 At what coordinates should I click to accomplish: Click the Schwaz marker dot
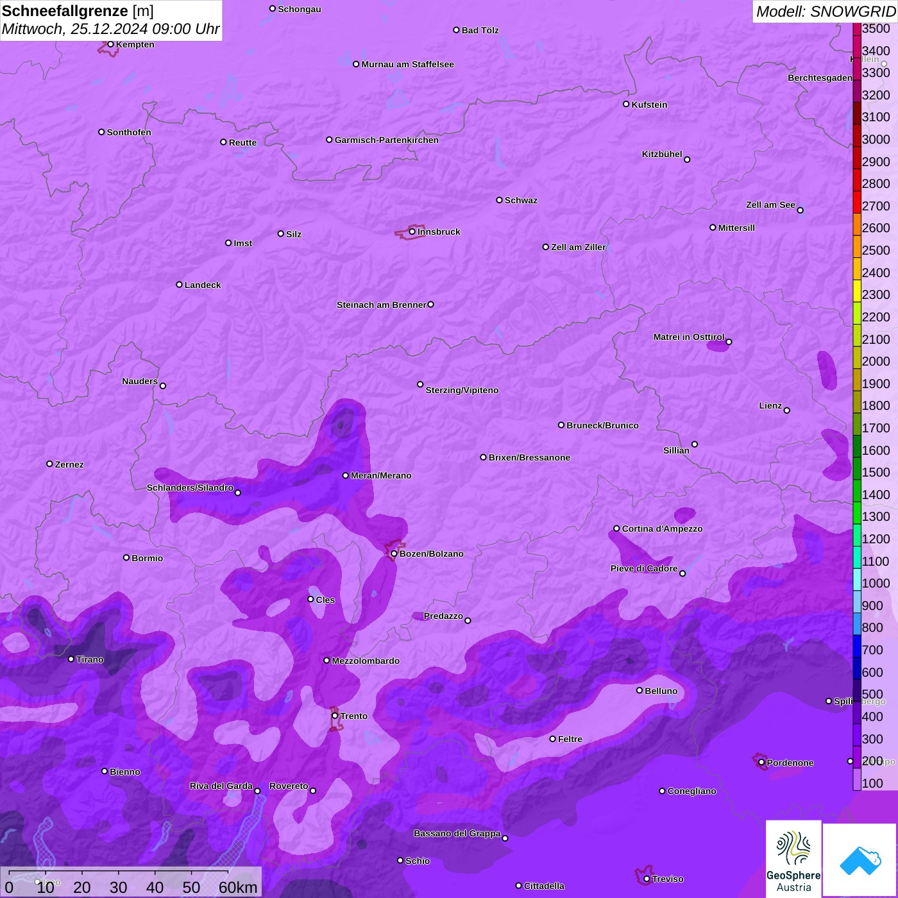coord(499,200)
